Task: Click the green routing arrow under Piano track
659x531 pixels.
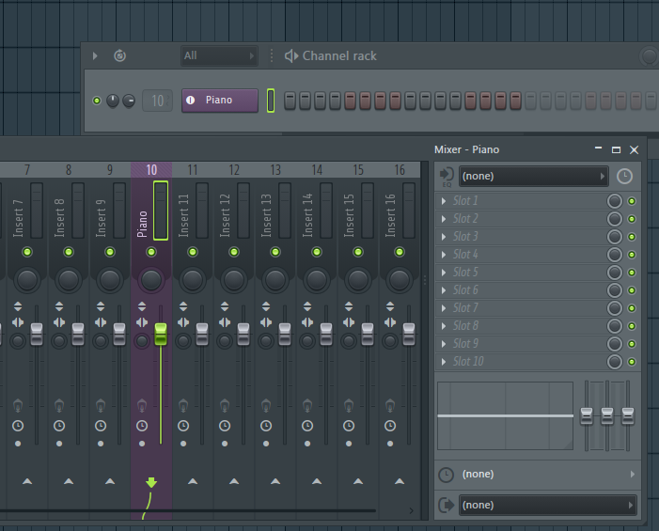Action: coord(151,482)
